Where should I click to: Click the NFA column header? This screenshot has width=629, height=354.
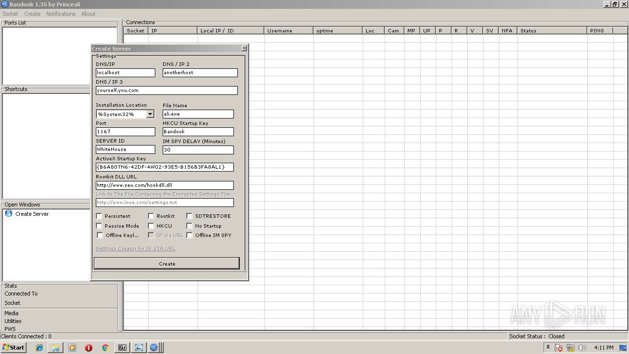pos(508,30)
